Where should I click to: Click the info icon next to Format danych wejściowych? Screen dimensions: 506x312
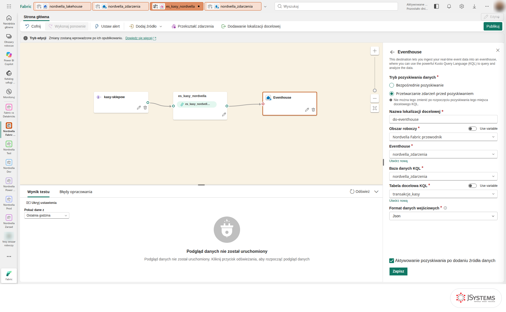pos(445,208)
